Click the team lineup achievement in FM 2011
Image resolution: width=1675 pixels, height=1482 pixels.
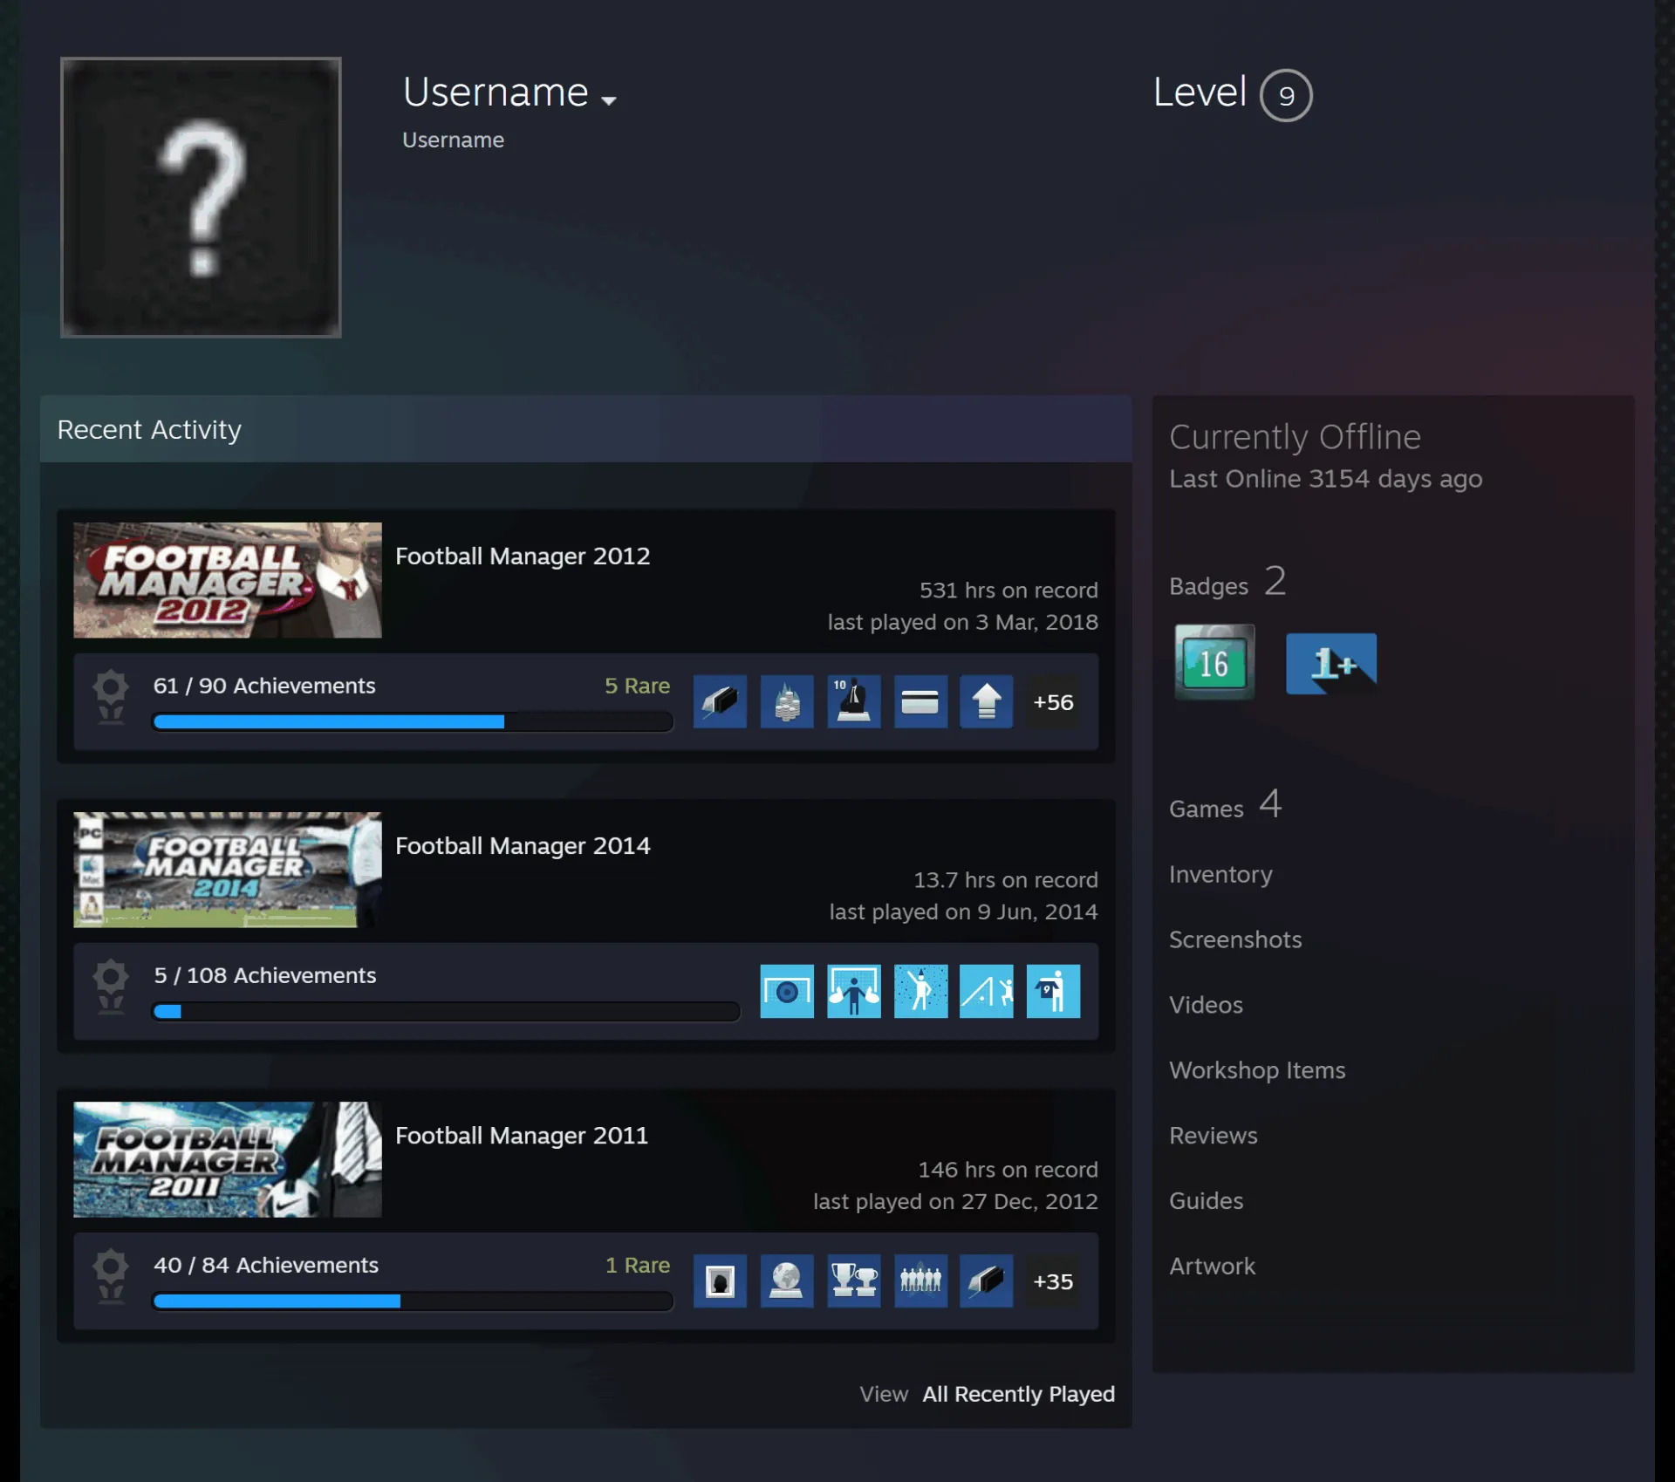pyautogui.click(x=920, y=1281)
